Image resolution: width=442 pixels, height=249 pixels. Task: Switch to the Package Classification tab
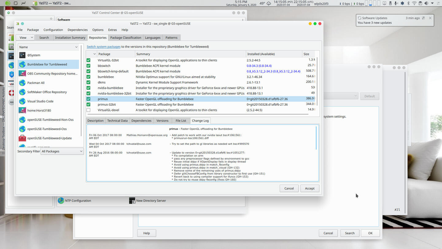126,38
